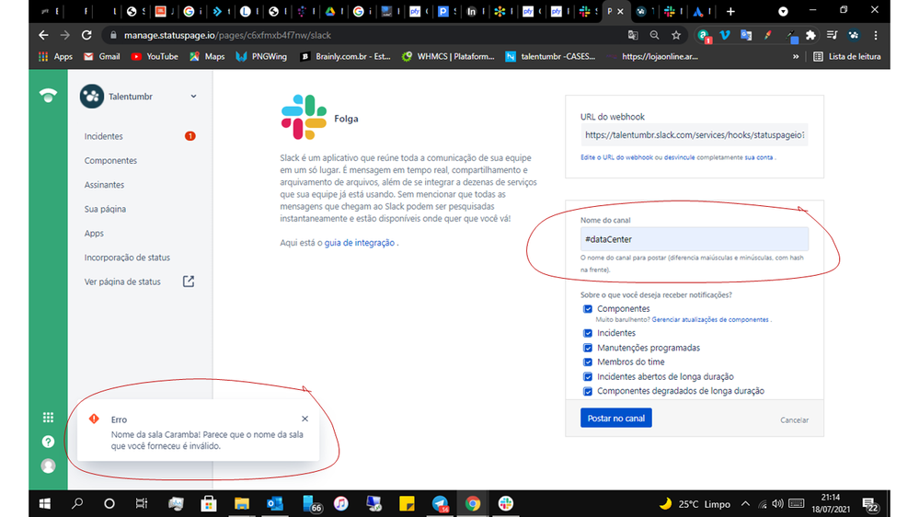919x517 pixels.
Task: Click the Incidentes red badge counter
Action: [190, 136]
